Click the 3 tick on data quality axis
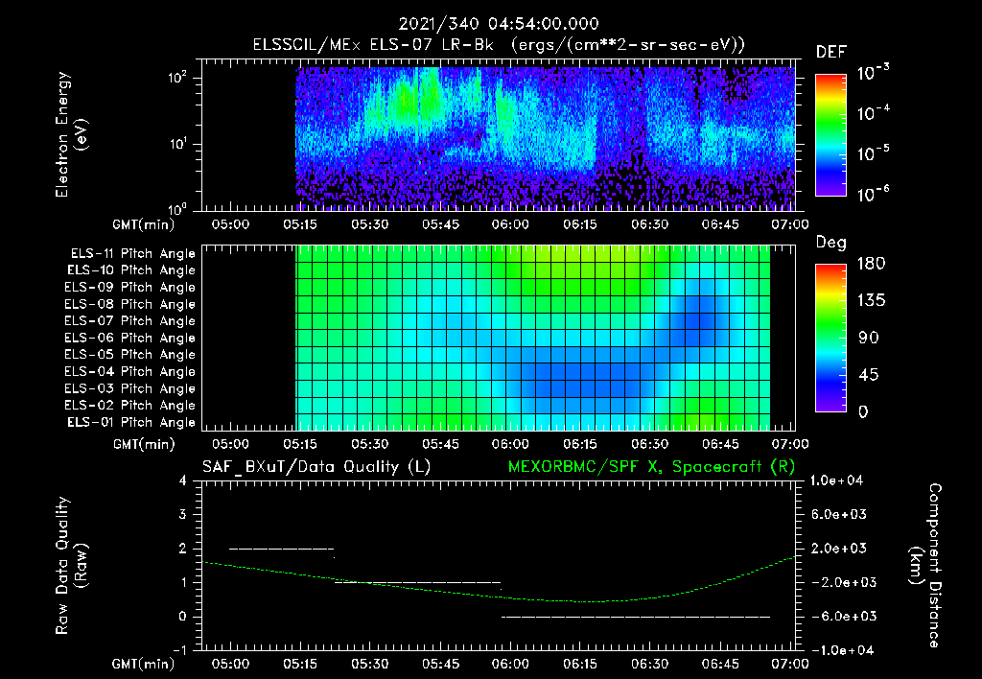Screen dimensions: 982x679 pos(182,515)
